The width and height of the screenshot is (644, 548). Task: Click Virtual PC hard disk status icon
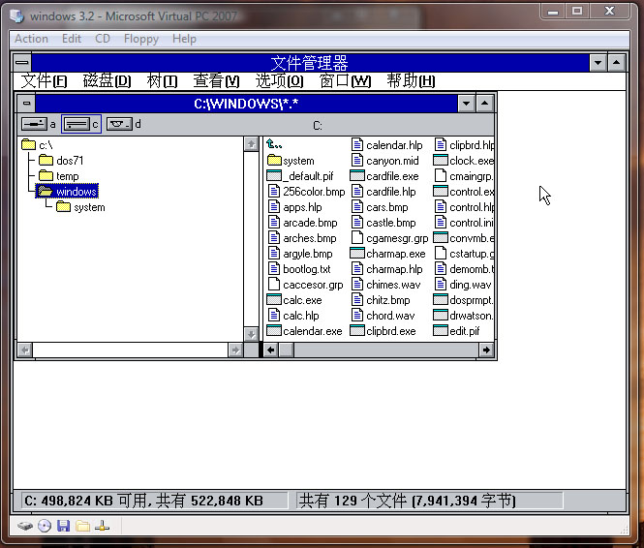click(x=25, y=526)
